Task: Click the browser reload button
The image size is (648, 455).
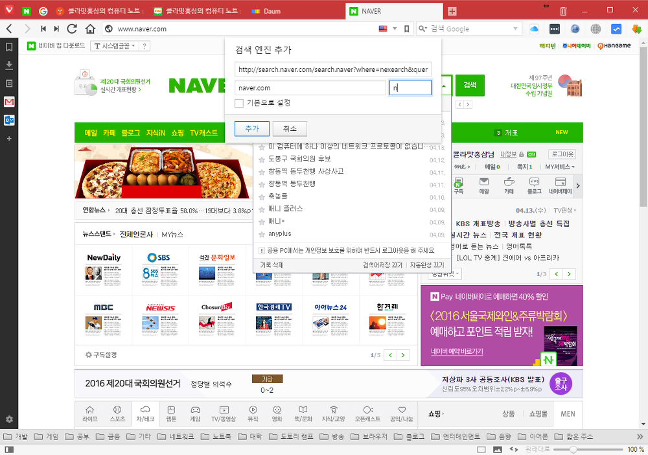Action: [x=72, y=29]
